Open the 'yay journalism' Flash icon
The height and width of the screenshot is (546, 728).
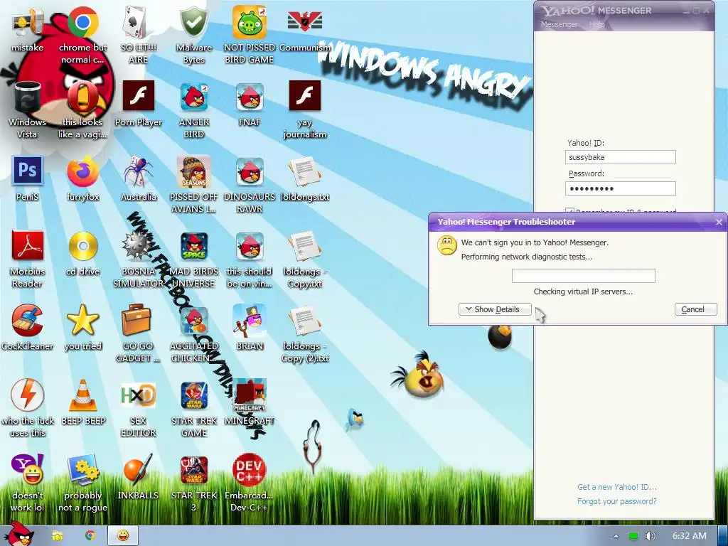tap(304, 96)
